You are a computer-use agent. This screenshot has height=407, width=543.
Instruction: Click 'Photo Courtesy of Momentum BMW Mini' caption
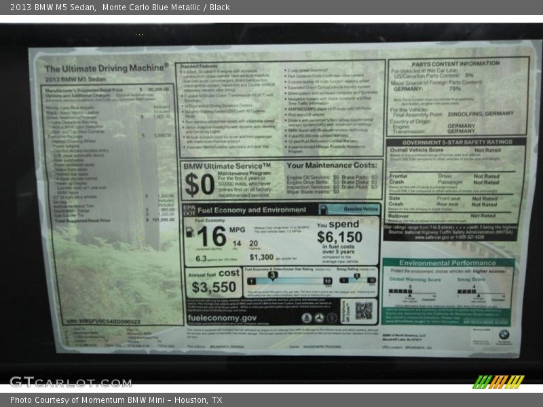coord(88,400)
